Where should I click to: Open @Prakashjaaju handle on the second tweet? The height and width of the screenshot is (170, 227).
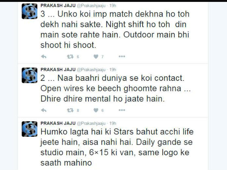pyautogui.click(x=91, y=70)
